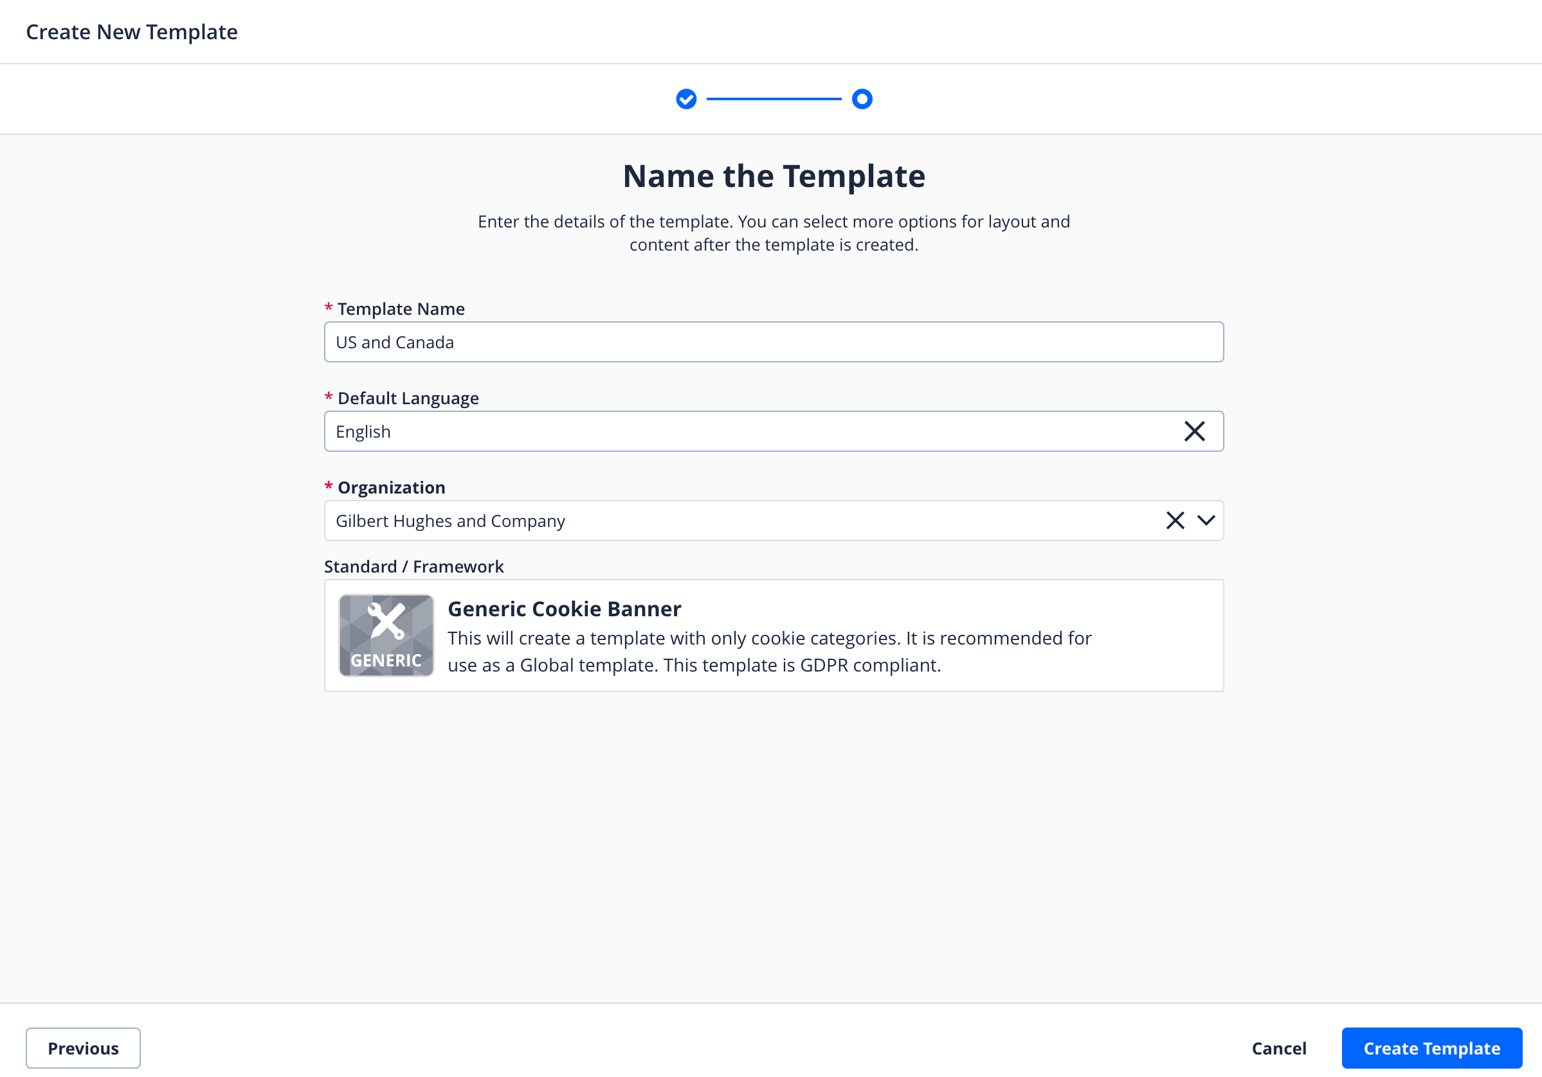This screenshot has width=1542, height=1077.
Task: Cancel template creation
Action: pyautogui.click(x=1278, y=1048)
